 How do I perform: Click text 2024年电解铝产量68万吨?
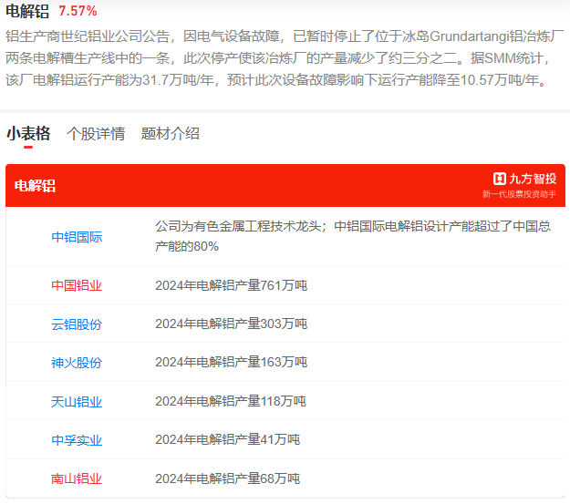coord(228,478)
